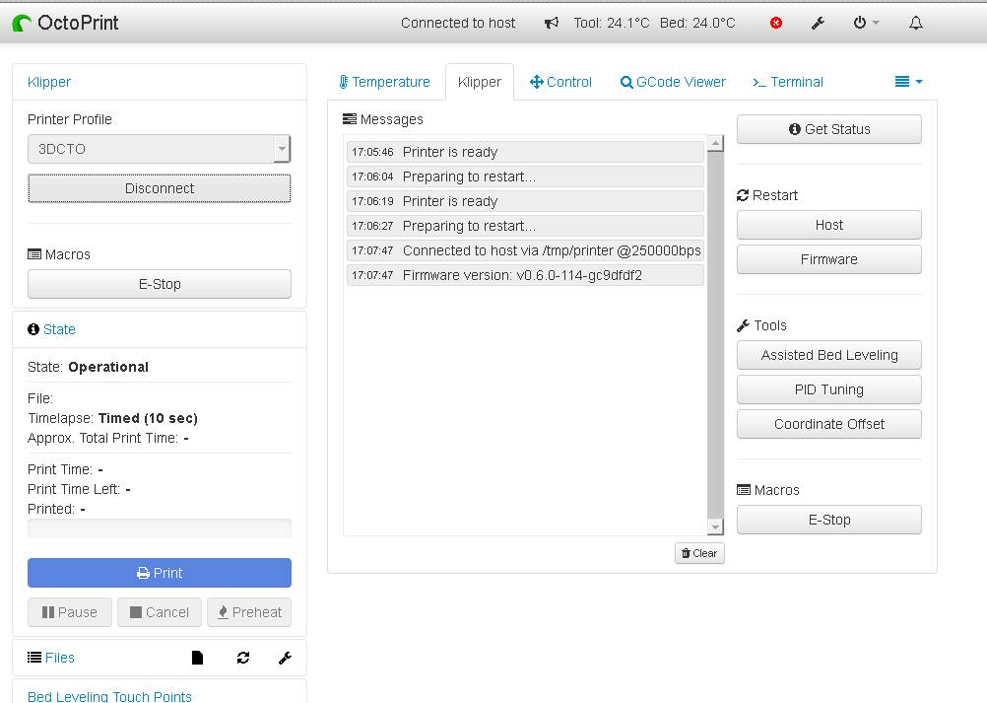Click the Tool temperature readout in the navbar
This screenshot has width=987, height=703.
(611, 24)
